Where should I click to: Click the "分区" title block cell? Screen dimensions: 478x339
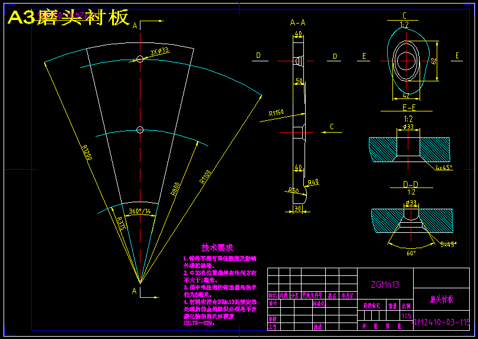[295, 295]
